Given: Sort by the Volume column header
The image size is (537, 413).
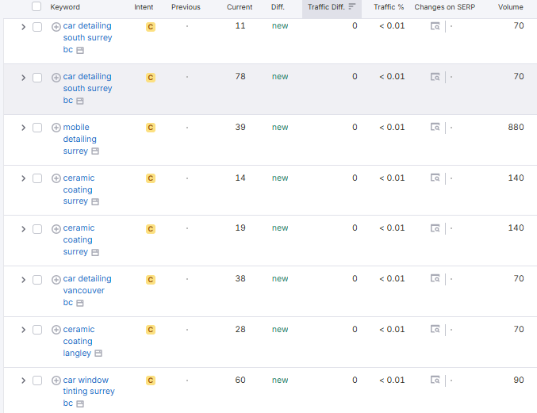Looking at the screenshot, I should click(510, 7).
